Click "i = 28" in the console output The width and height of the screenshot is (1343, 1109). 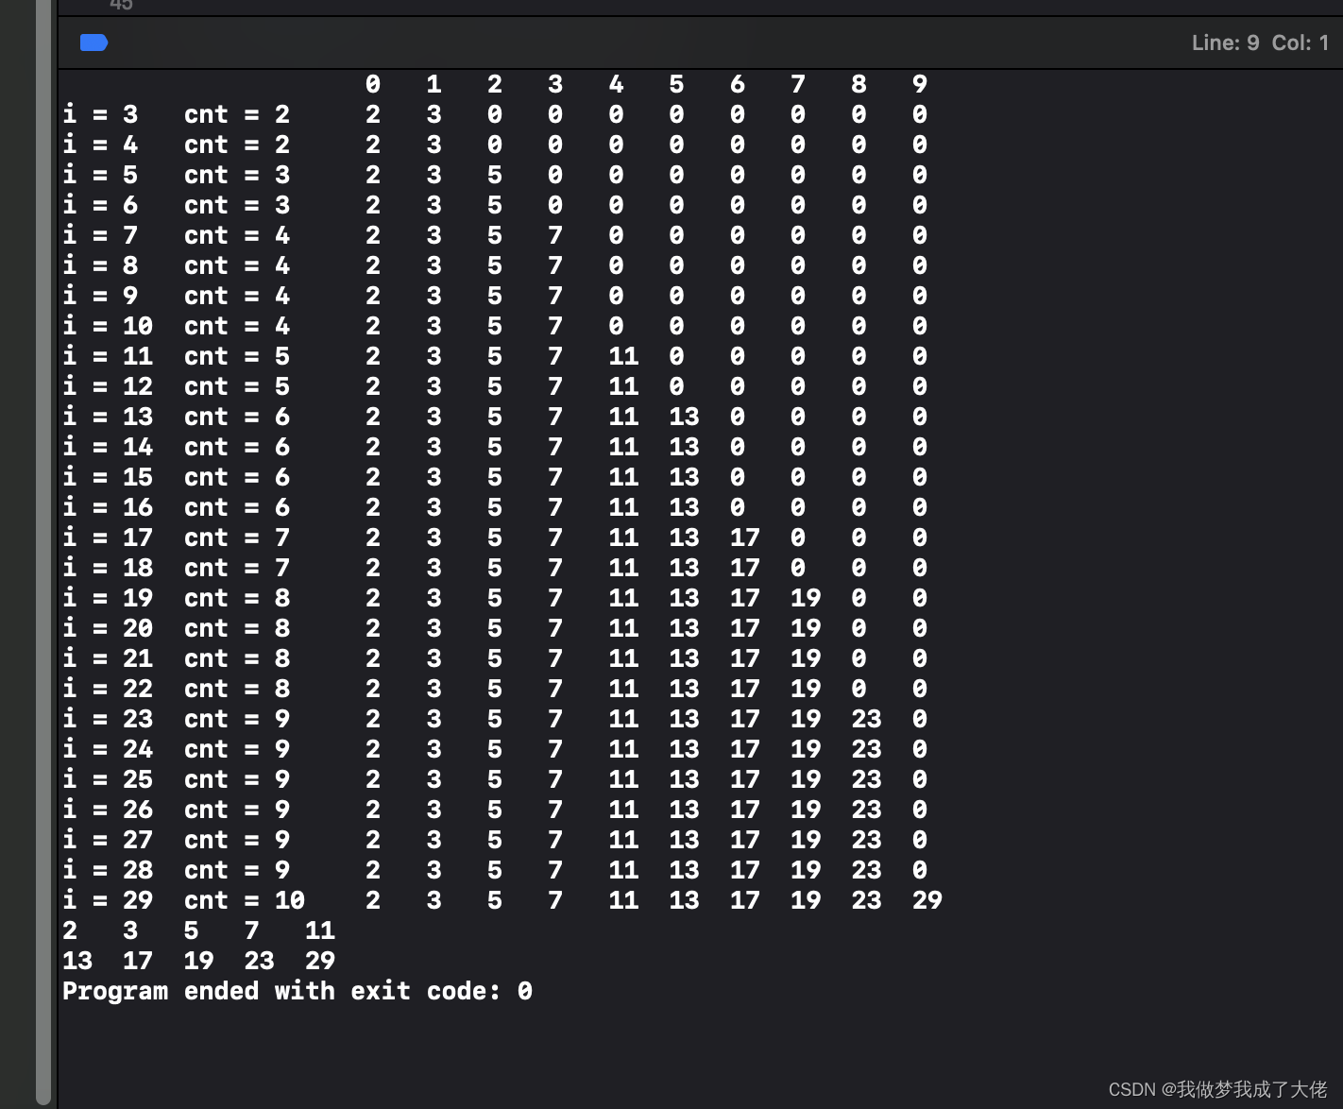(108, 870)
